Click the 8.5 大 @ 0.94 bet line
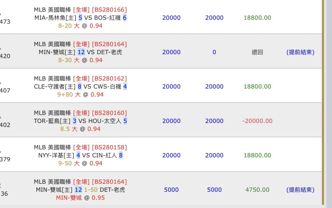 (x=81, y=129)
